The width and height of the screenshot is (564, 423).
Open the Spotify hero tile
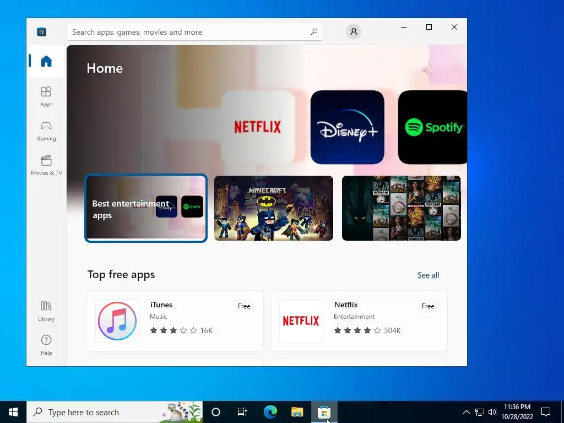432,127
